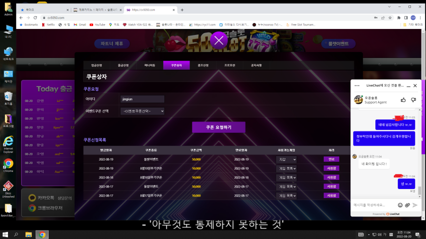
Task: Click the 파트너 제휴 button
Action: [x=112, y=43]
